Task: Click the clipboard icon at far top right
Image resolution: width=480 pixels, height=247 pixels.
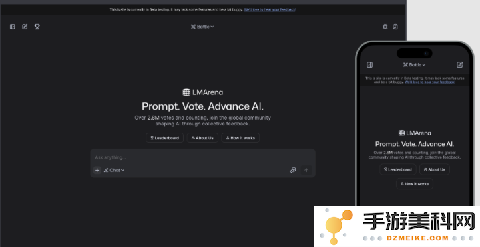Action: (x=395, y=27)
